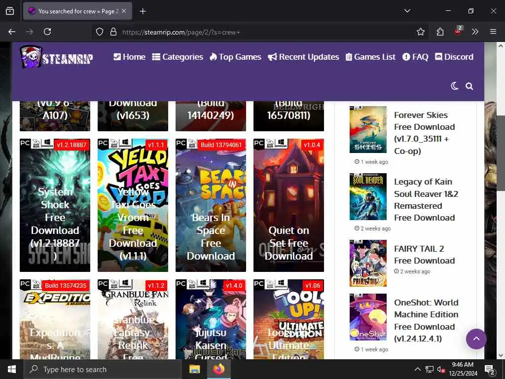Open the clock showing 9:46 AM
This screenshot has height=379, width=505.
(463, 369)
